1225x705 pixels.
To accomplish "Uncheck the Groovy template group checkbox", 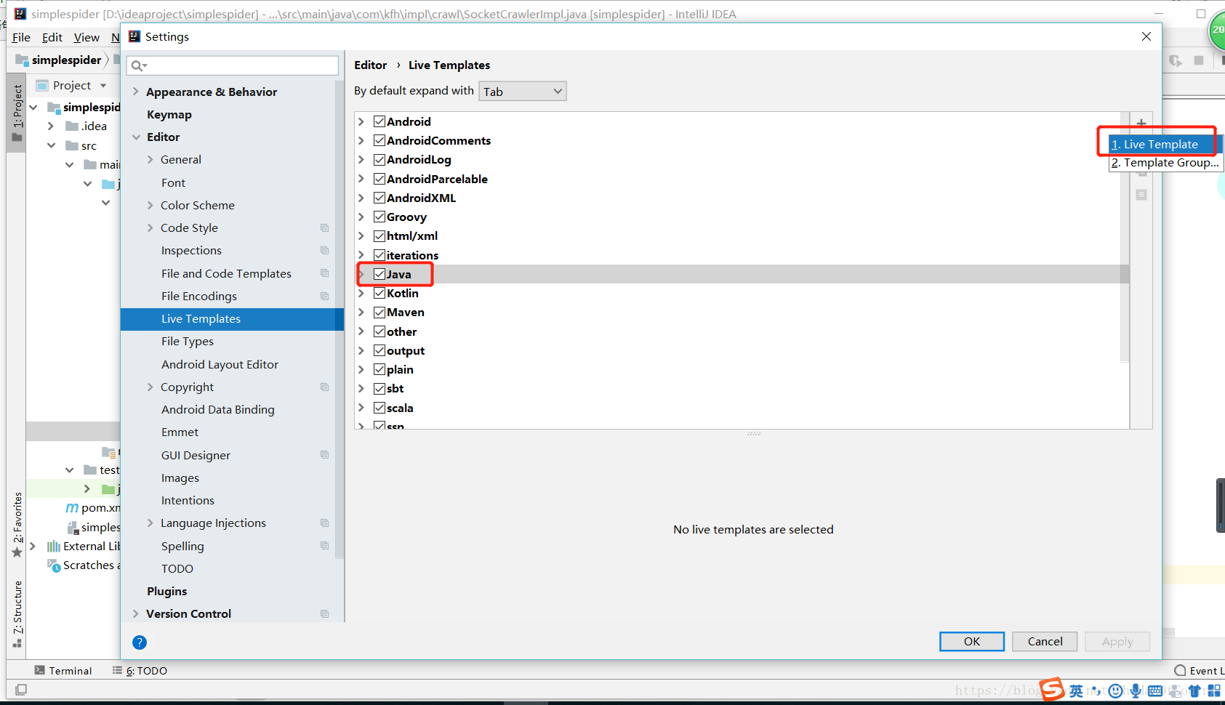I will pyautogui.click(x=379, y=217).
